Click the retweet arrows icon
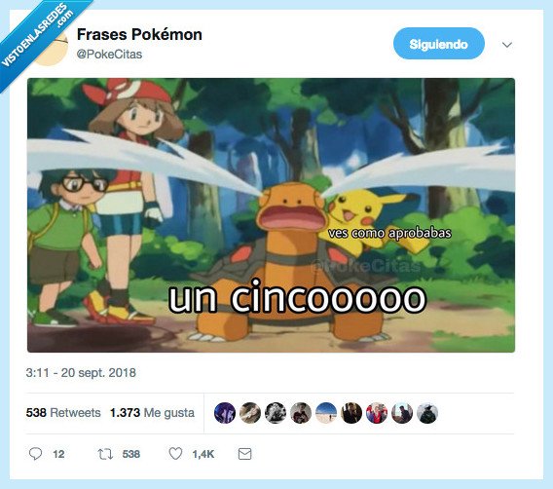The image size is (553, 489). point(105,454)
